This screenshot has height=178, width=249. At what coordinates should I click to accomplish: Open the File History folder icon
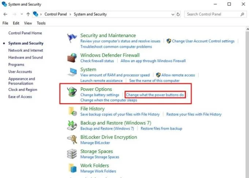pos(73,111)
